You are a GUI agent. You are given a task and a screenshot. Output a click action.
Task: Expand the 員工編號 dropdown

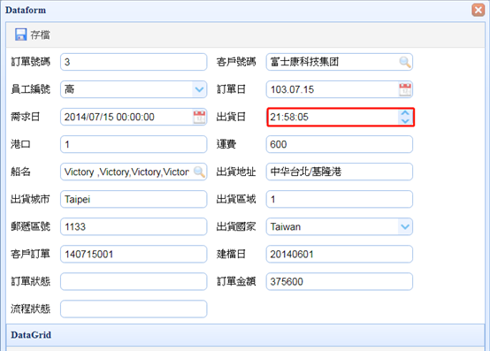coord(199,89)
